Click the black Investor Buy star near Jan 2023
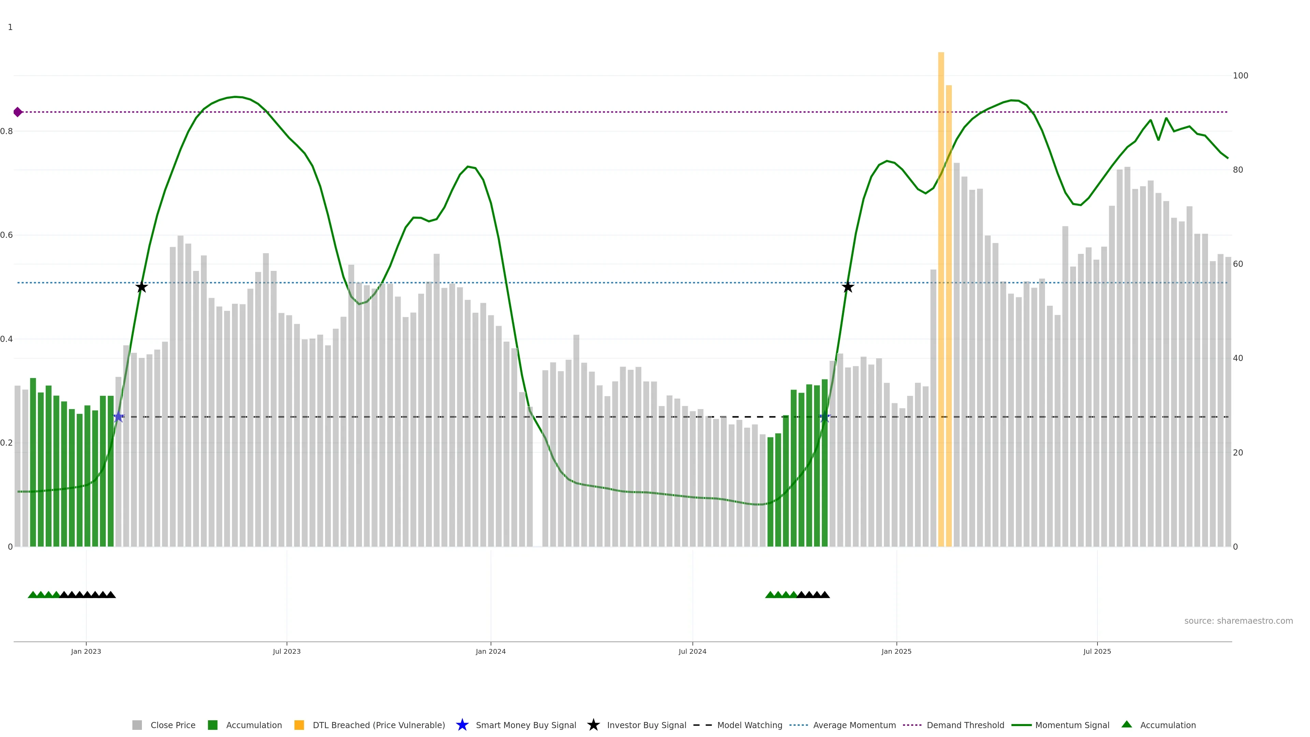Screen dimensions: 1310x737 point(141,287)
